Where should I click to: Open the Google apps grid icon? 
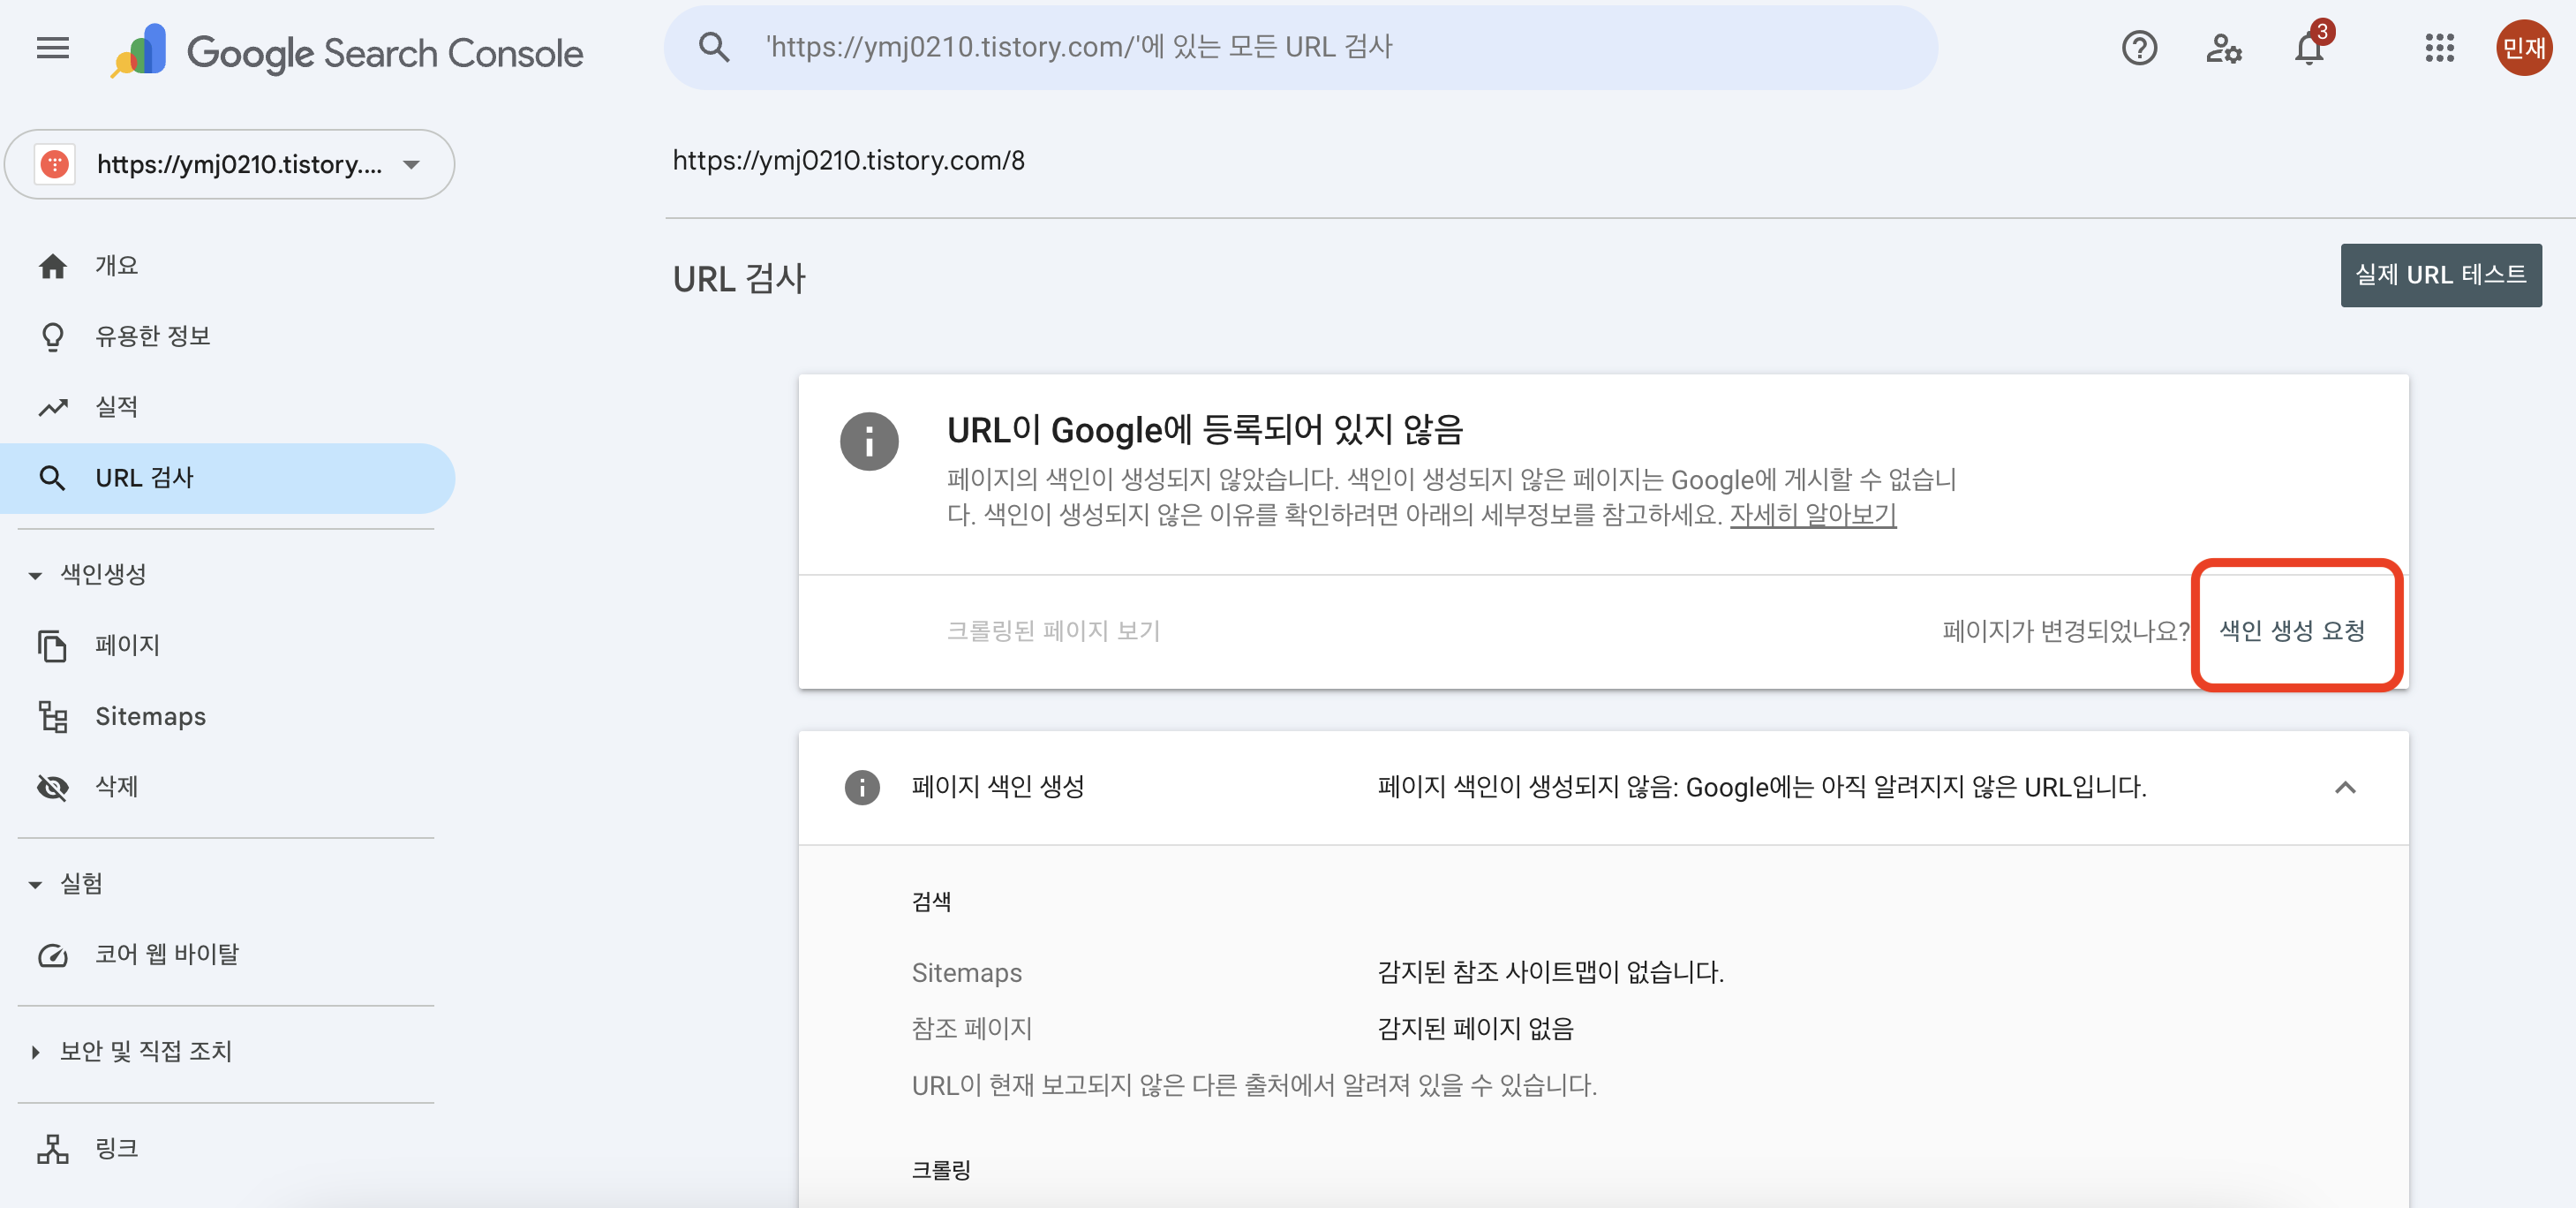point(2440,48)
